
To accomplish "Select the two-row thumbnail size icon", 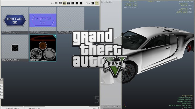I will pyautogui.click(x=77, y=3).
